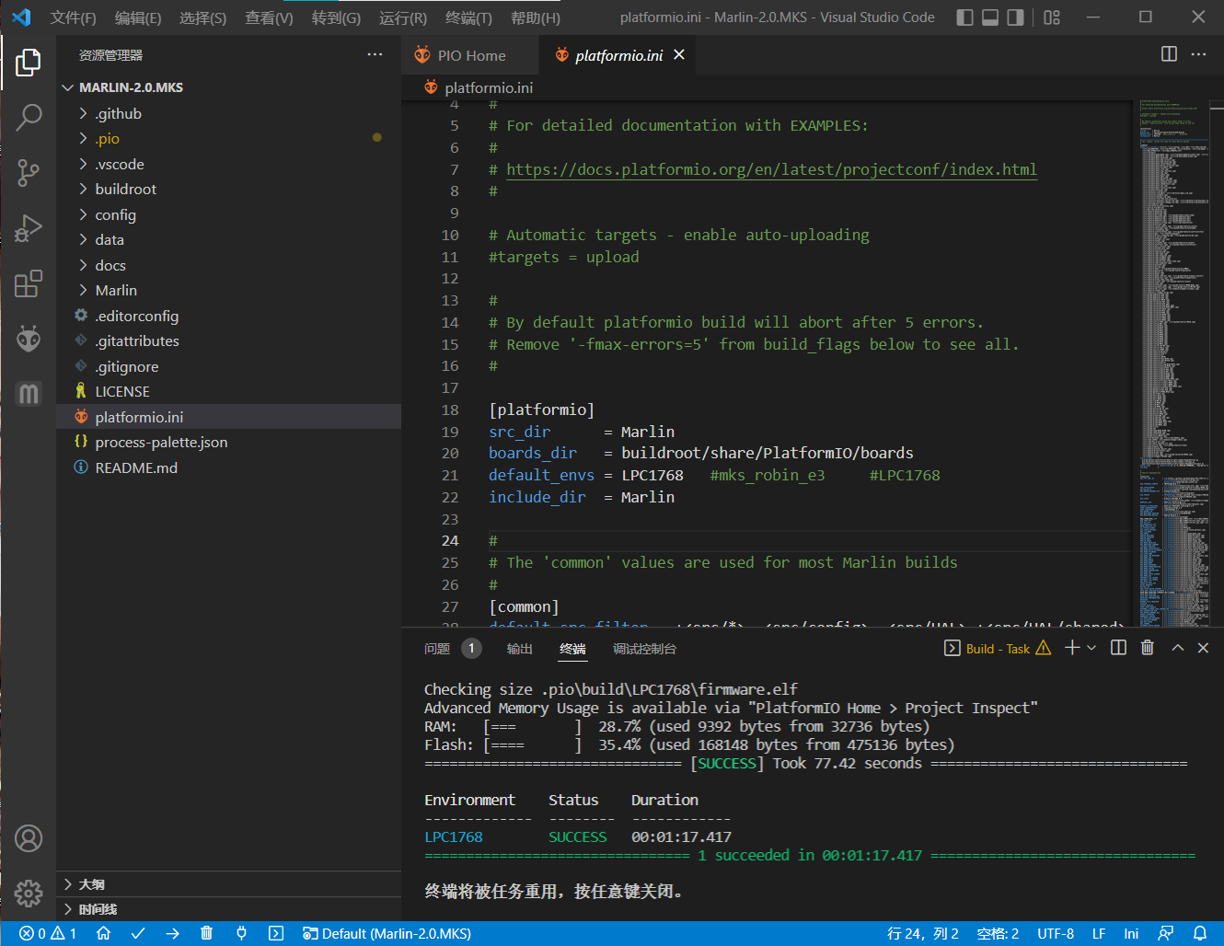Open notifications bell in status bar
This screenshot has width=1224, height=946.
[x=1200, y=933]
